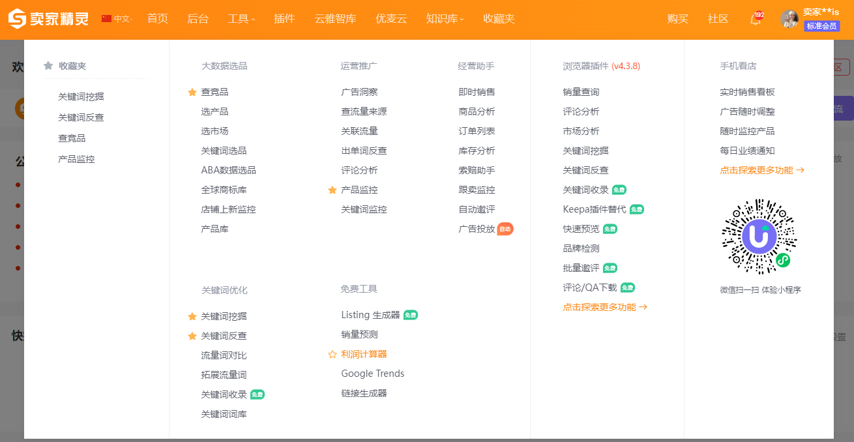Screen dimensions: 854x442
Task: Open the notification bell with 192 badge
Action: click(756, 20)
